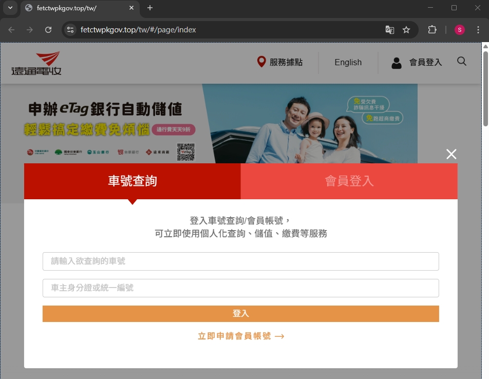Click the browser back arrow
489x379 pixels.
[x=11, y=30]
